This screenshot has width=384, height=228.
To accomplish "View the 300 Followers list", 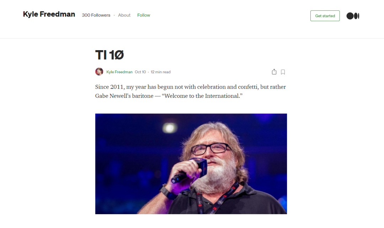I will 96,15.
